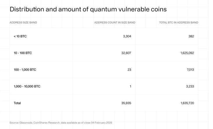Image resolution: width=213 pixels, height=129 pixels.
Task: Click the 35,935 total address count
Action: point(126,103)
